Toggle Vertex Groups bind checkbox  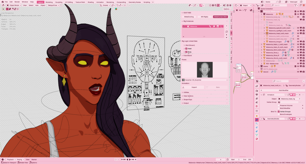279,112
